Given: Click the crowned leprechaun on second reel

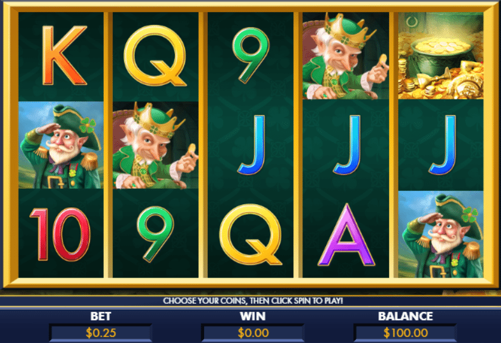Looking at the screenshot, I should (155, 145).
